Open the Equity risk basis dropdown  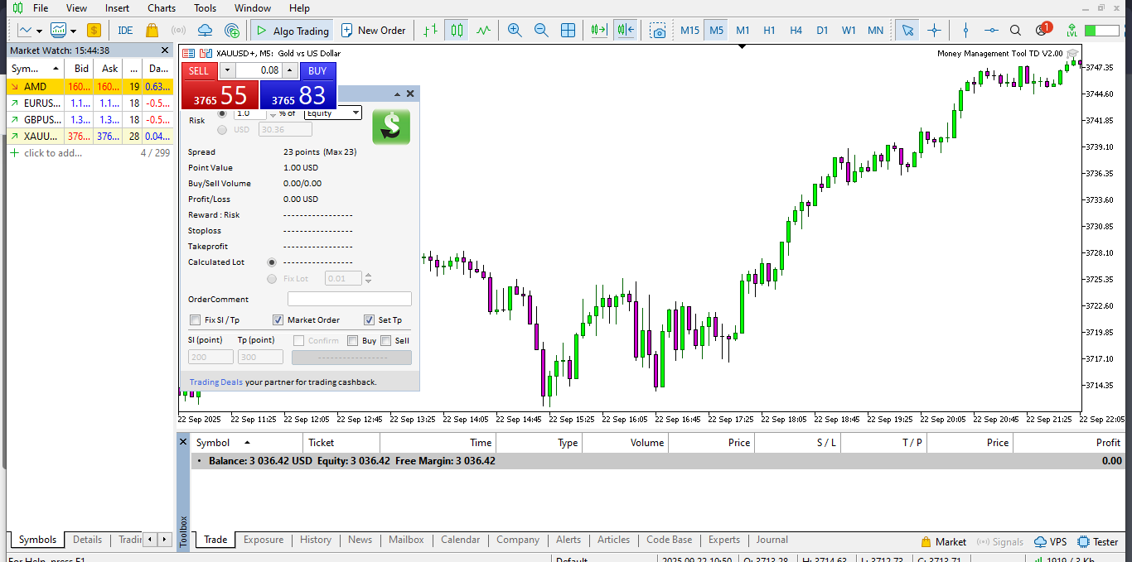[x=333, y=113]
